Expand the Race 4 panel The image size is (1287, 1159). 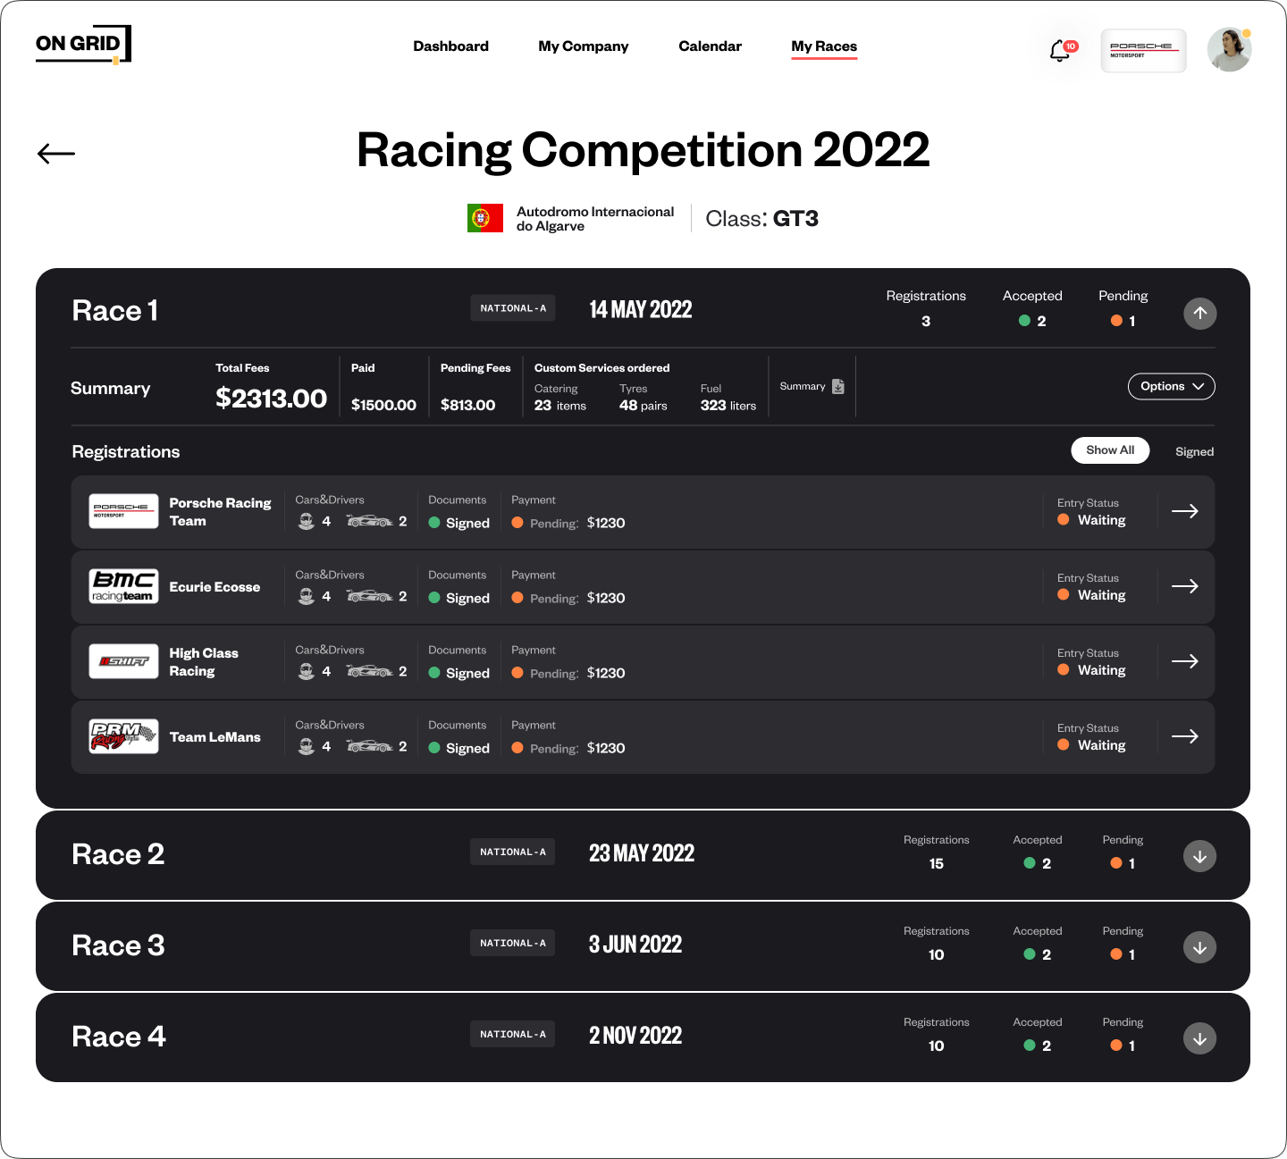[1199, 1038]
